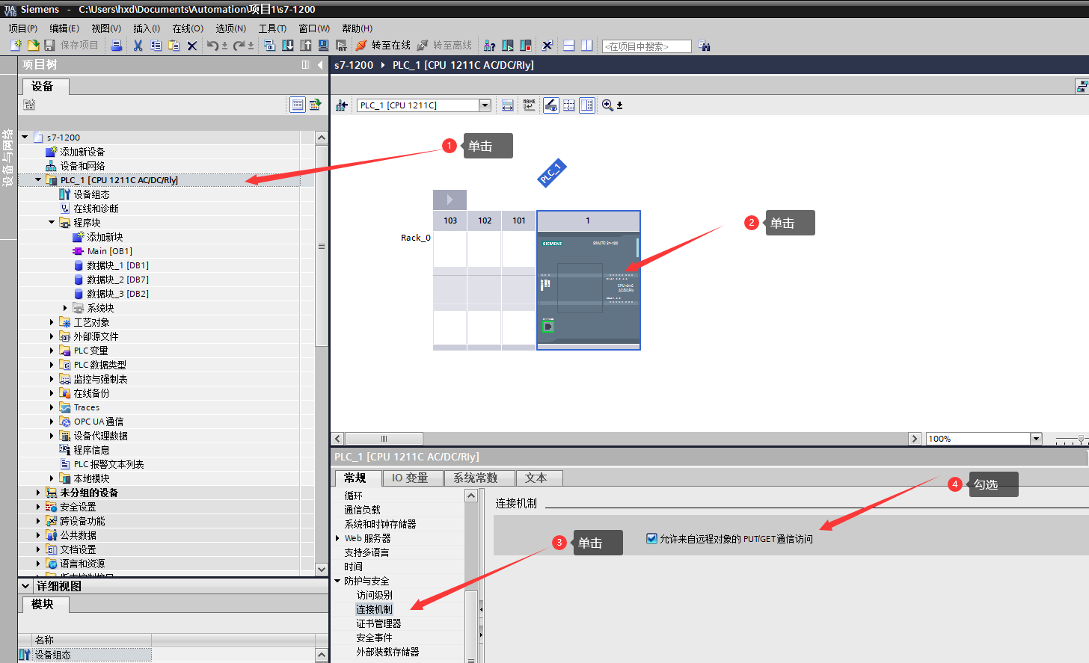Click the 转至离线 button
Image resolution: width=1089 pixels, height=663 pixels.
444,46
